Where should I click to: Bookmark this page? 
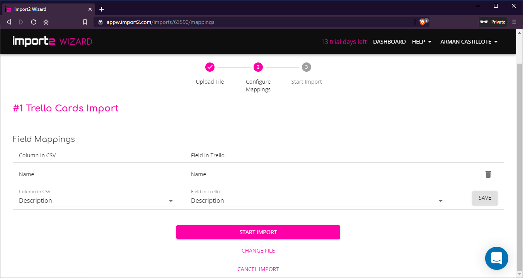point(85,22)
